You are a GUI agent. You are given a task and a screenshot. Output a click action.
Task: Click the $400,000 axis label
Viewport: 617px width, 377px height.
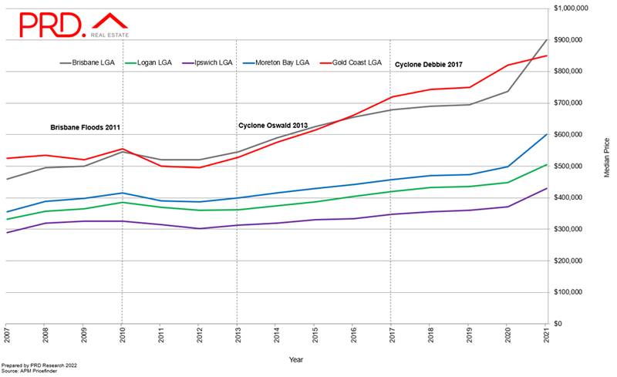click(568, 197)
